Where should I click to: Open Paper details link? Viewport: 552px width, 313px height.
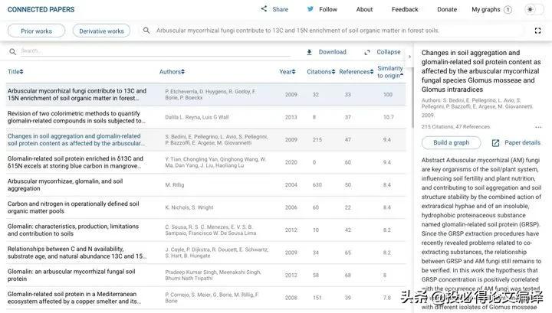tap(522, 142)
